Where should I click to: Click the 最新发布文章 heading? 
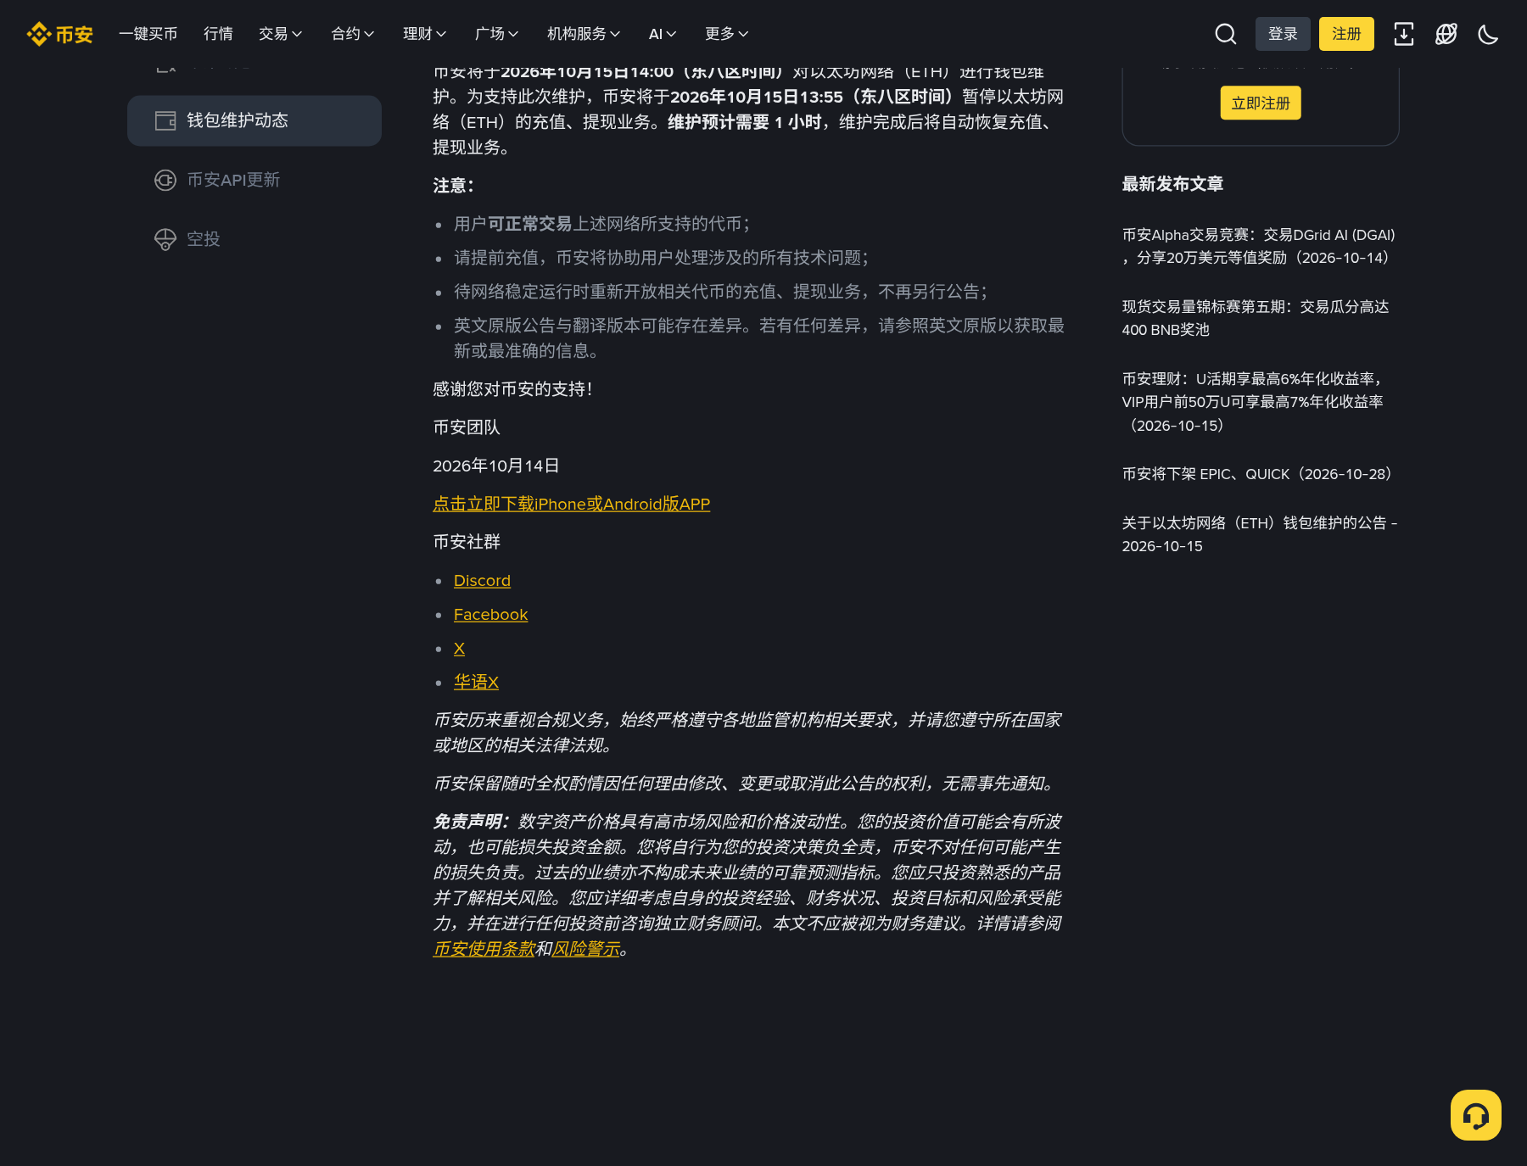click(1172, 184)
